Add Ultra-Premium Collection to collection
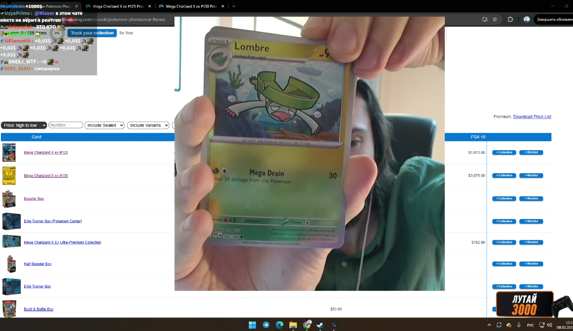The height and width of the screenshot is (331, 573). (504, 242)
